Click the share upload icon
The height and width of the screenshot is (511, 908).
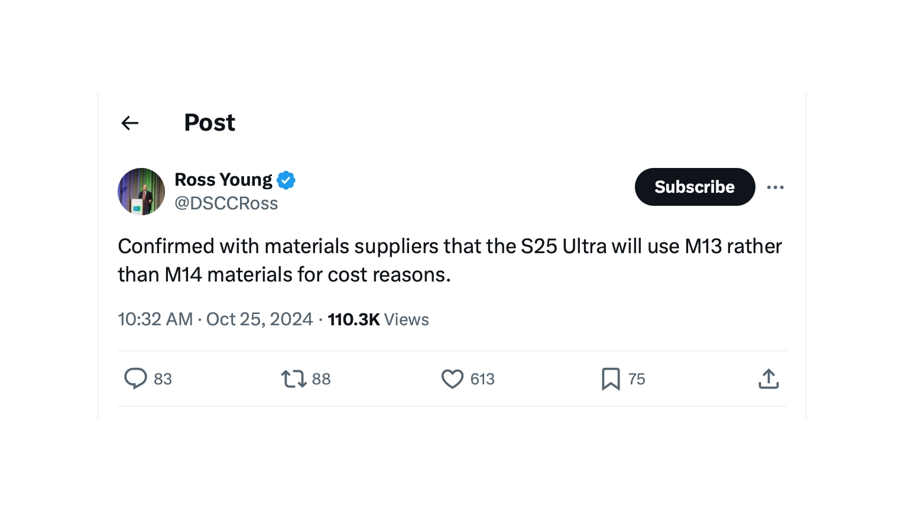tap(768, 379)
